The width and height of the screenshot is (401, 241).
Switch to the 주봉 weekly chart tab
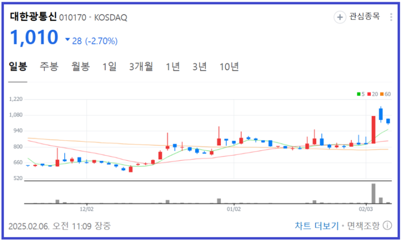point(49,66)
